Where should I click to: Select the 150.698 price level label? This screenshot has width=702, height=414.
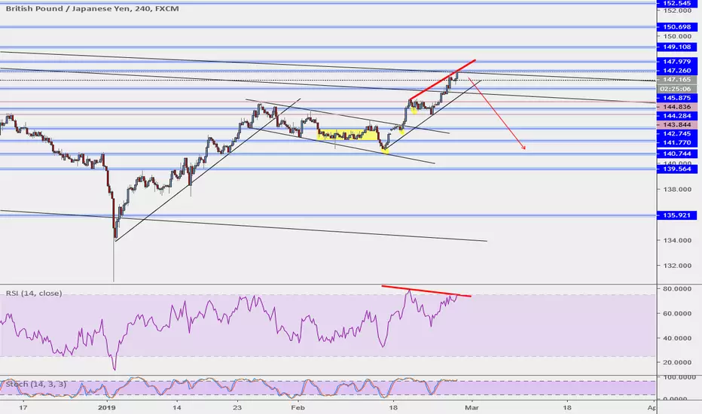coord(676,27)
